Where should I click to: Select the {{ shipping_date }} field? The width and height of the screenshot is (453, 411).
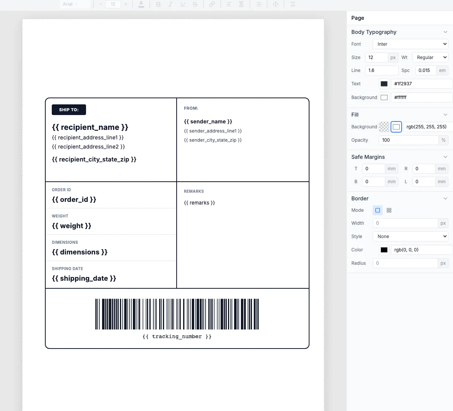click(x=84, y=278)
